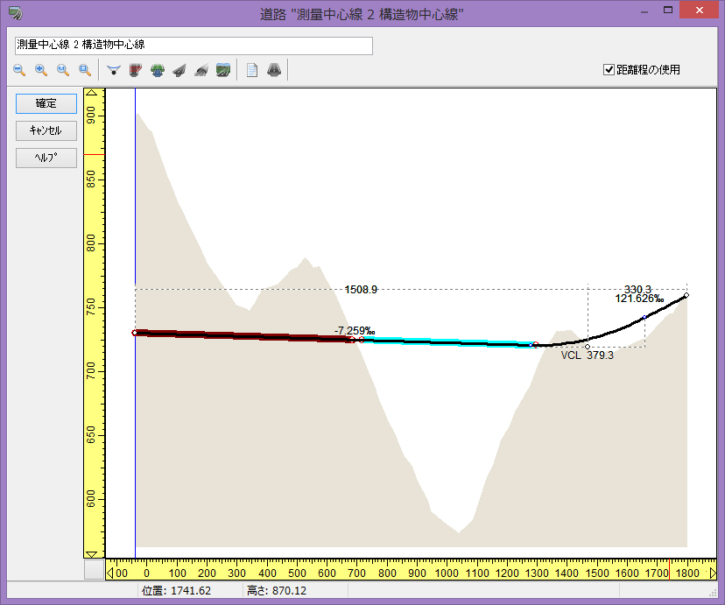Select the profile end point diamond

pos(686,295)
